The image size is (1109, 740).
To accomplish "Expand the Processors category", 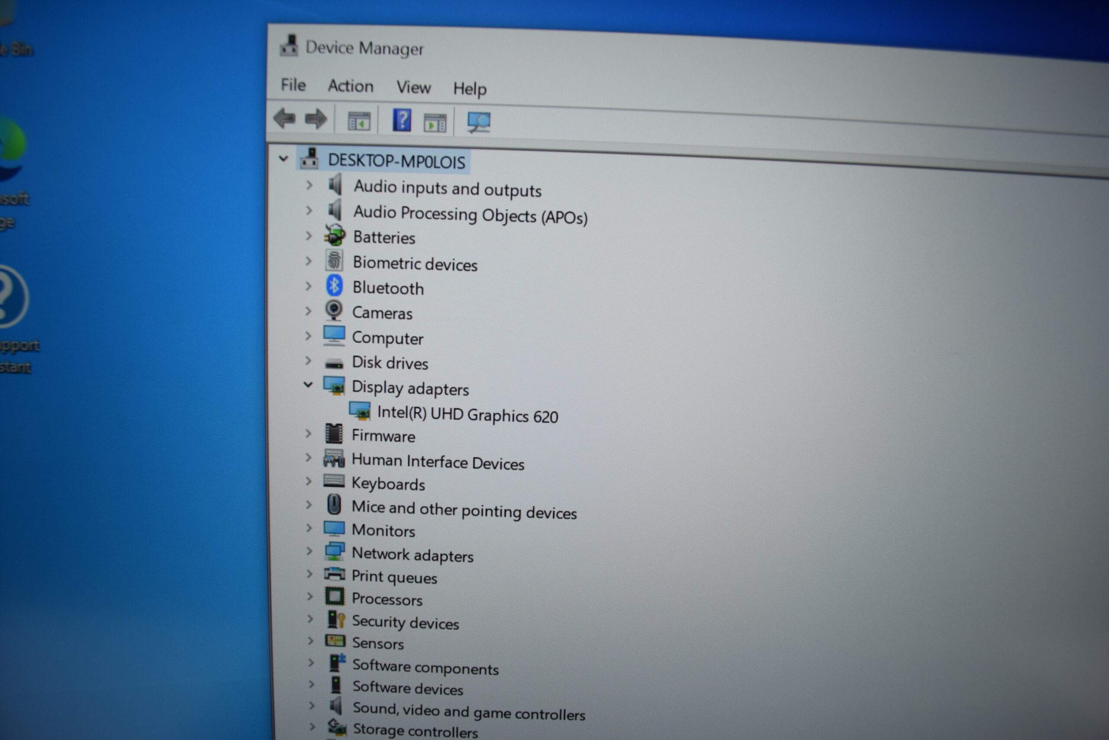I will click(x=310, y=597).
